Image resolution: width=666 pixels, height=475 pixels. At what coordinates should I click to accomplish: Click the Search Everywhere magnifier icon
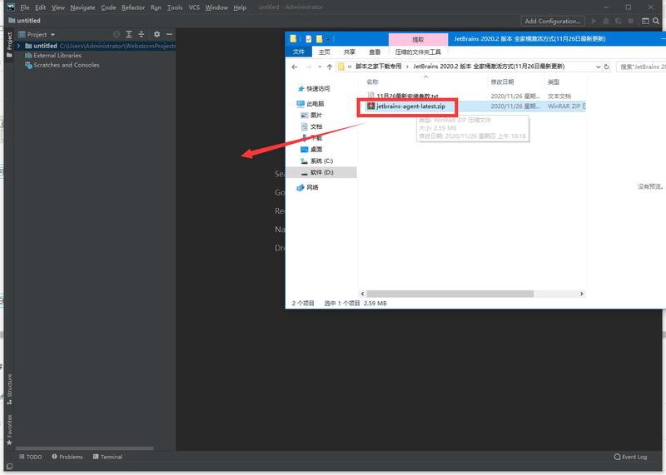(x=656, y=21)
